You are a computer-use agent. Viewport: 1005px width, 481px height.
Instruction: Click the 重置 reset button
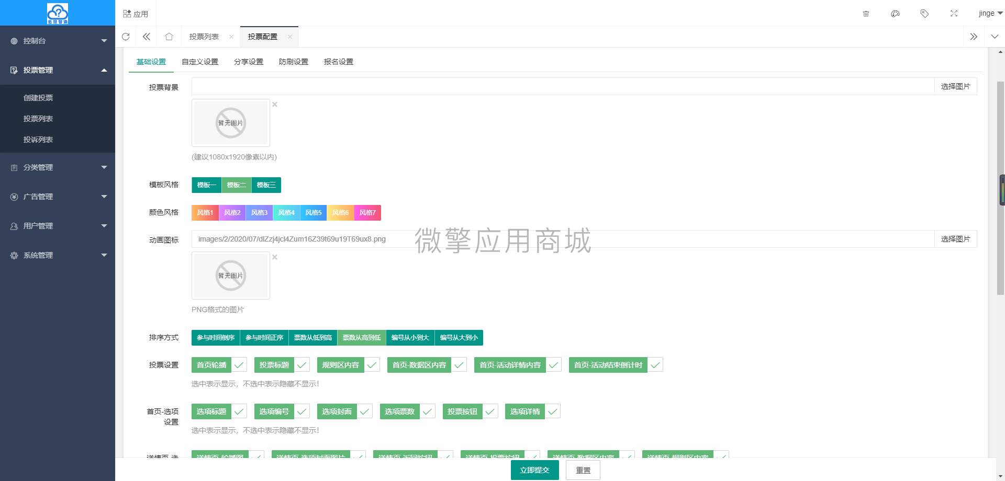pos(583,470)
